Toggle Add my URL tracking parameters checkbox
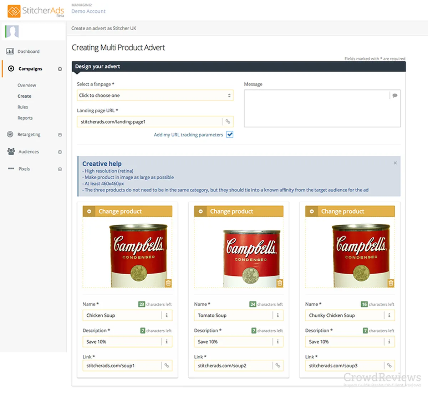The image size is (428, 394). [x=230, y=135]
